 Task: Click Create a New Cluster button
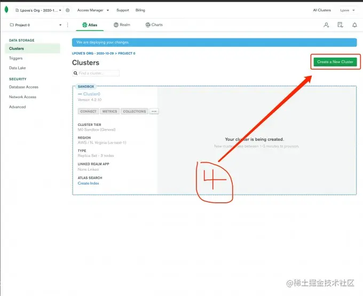click(335, 62)
